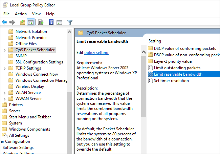
Task: Click the Export List toolbar icon
Action: click(41, 22)
